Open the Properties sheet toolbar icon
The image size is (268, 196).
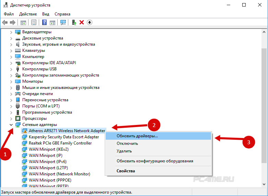tap(34, 22)
